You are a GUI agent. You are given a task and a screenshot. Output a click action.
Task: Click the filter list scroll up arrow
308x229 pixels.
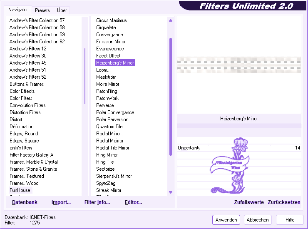pyautogui.click(x=171, y=20)
